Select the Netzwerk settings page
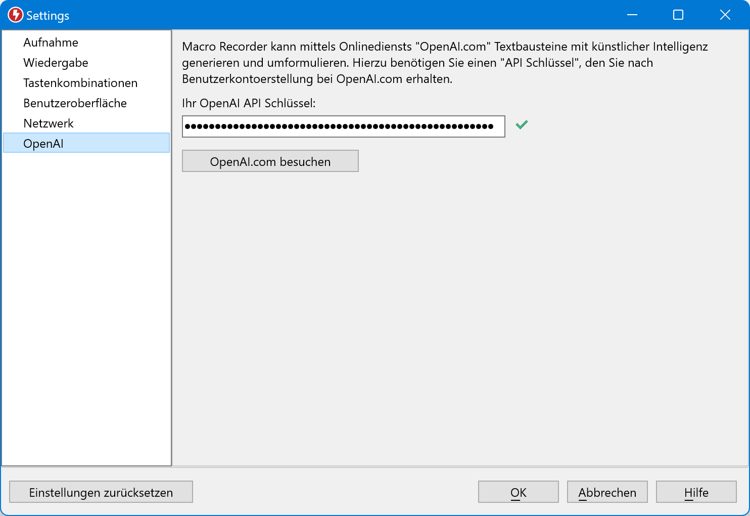Image resolution: width=750 pixels, height=516 pixels. [86, 123]
